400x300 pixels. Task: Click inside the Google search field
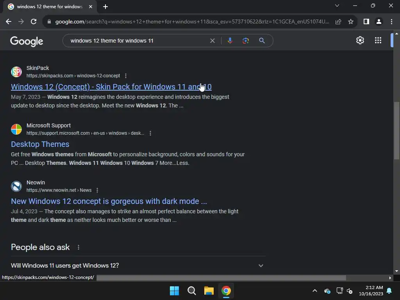click(x=138, y=41)
